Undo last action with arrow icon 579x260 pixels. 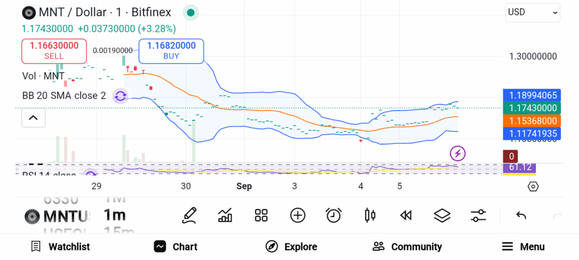[521, 215]
